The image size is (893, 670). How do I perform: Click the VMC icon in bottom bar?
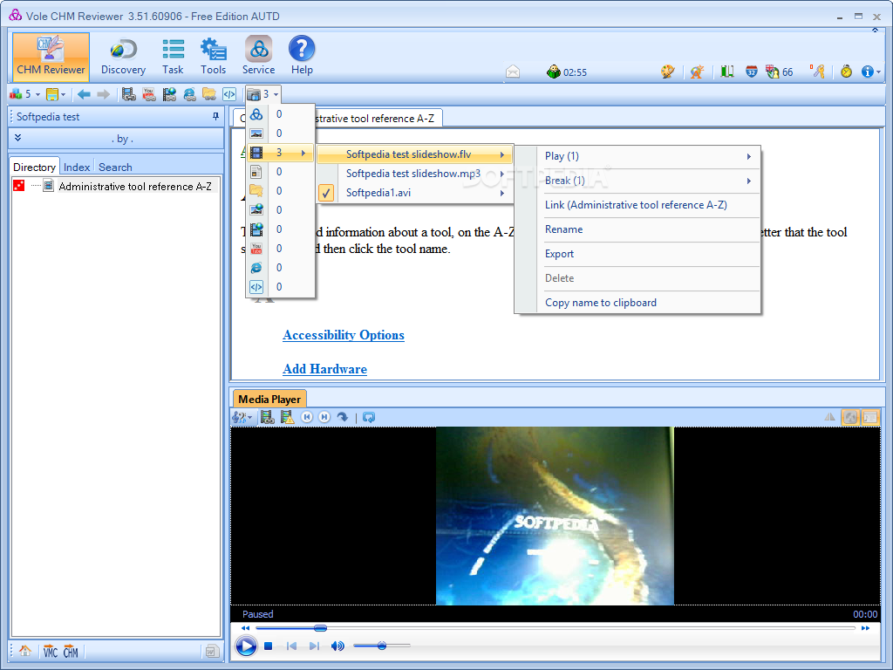pyautogui.click(x=50, y=651)
